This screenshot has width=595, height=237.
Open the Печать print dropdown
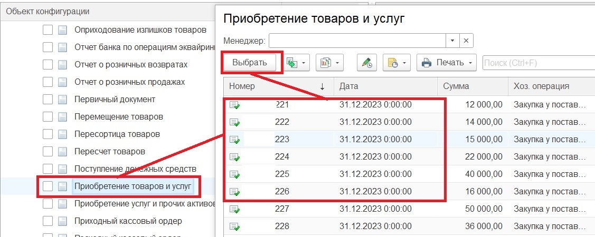pos(447,63)
